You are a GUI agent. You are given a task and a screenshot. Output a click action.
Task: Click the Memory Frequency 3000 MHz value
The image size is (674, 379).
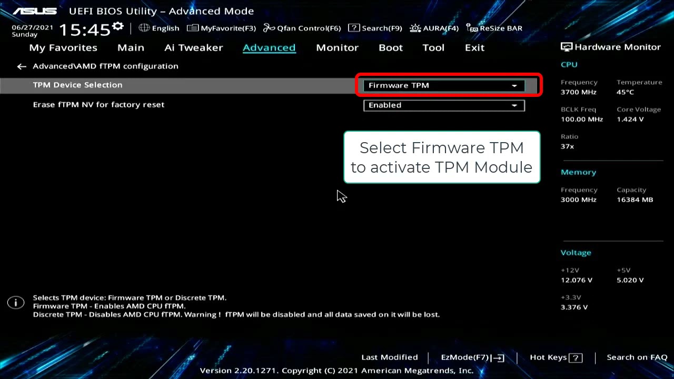coord(579,200)
